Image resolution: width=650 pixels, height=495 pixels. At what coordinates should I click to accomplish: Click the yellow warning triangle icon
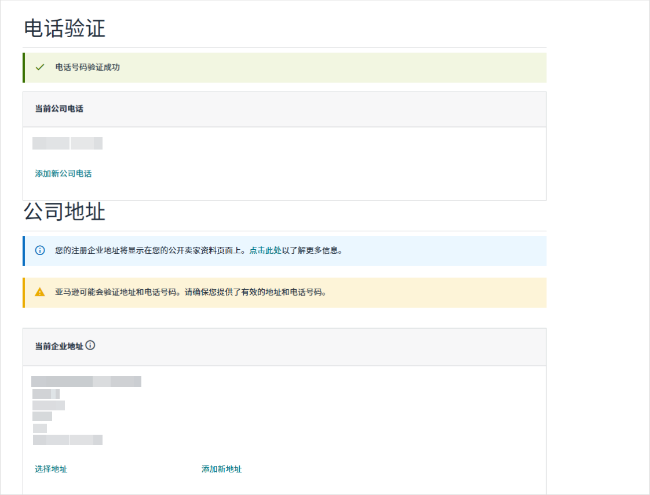pos(40,292)
